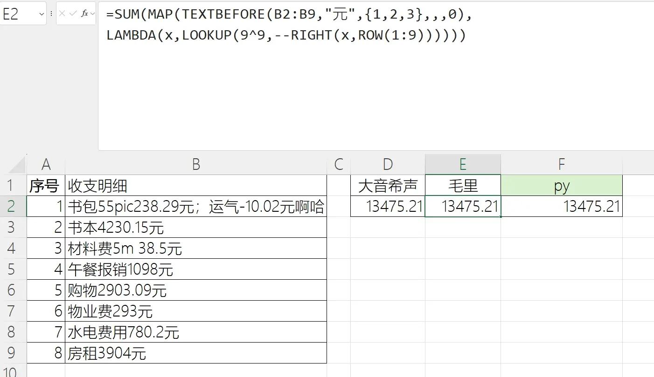Select column F header
Screen dimensions: 654x377
tap(561, 164)
